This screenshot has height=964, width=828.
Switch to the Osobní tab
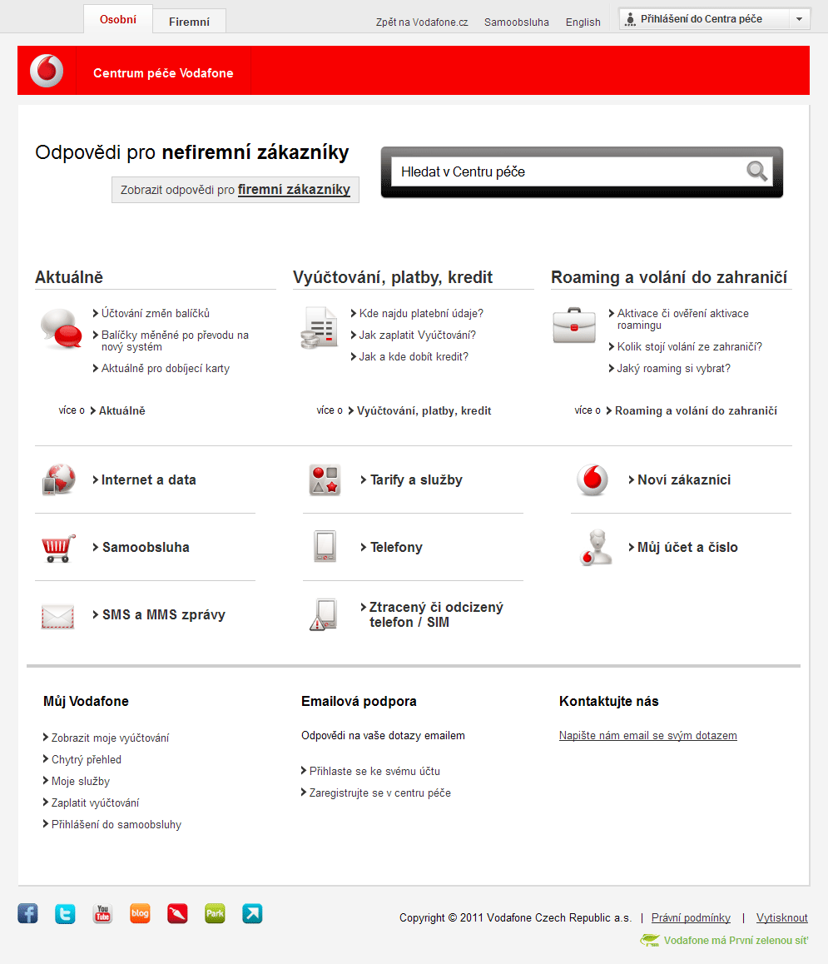tap(118, 20)
